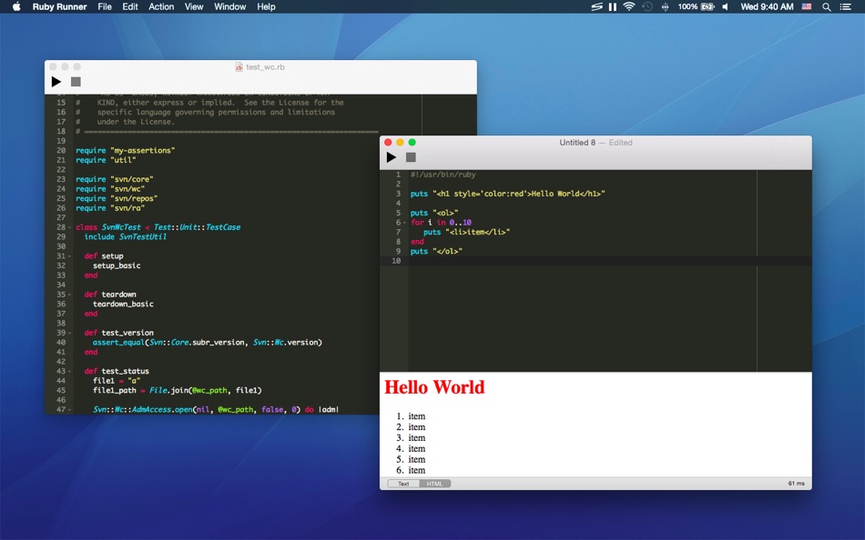This screenshot has height=540, width=865.
Task: Open the Action menu
Action: (160, 6)
